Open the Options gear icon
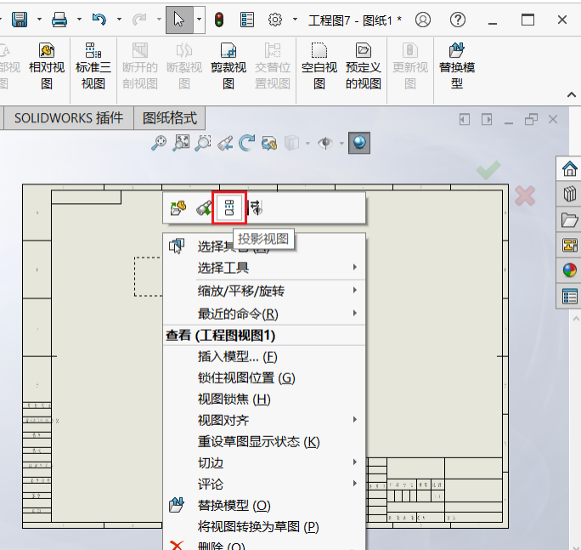Image resolution: width=581 pixels, height=550 pixels. (x=275, y=20)
